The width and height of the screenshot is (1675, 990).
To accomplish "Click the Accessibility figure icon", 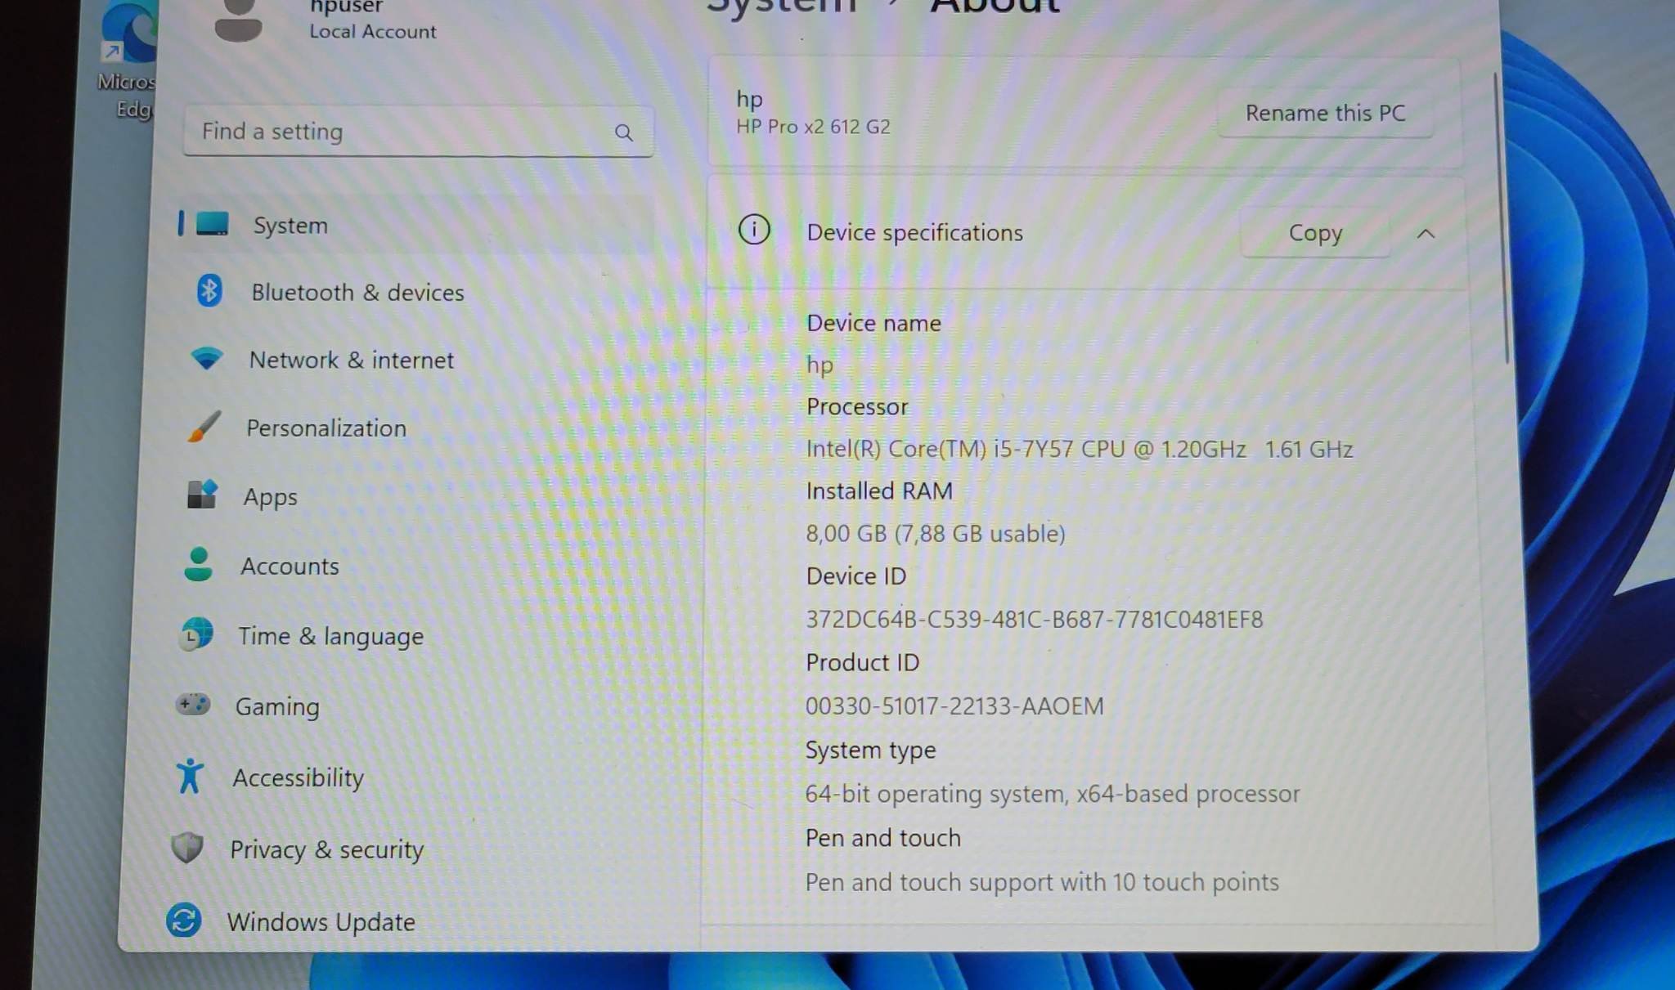I will [190, 776].
